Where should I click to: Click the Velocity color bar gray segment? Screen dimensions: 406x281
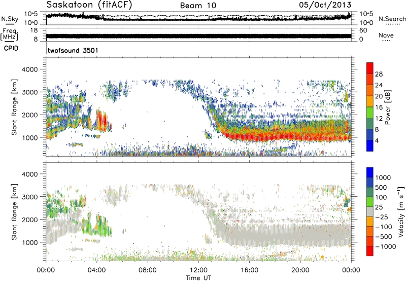(370, 212)
